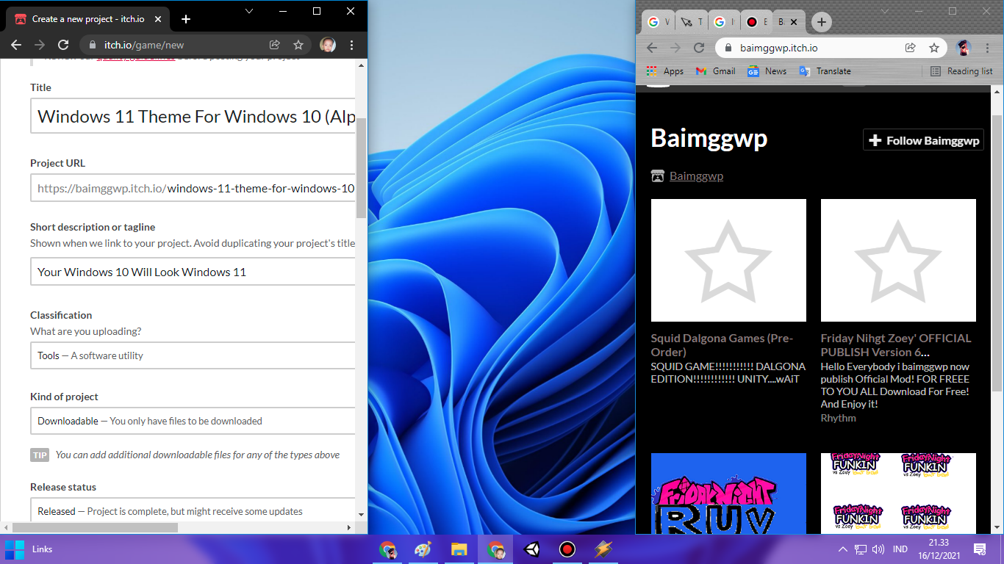Edit the Project URL field
The height and width of the screenshot is (564, 1004).
tap(193, 188)
